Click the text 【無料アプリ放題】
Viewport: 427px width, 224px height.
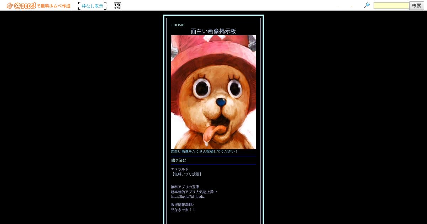pyautogui.click(x=187, y=174)
